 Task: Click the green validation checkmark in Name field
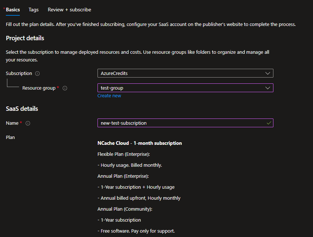pyautogui.click(x=269, y=123)
